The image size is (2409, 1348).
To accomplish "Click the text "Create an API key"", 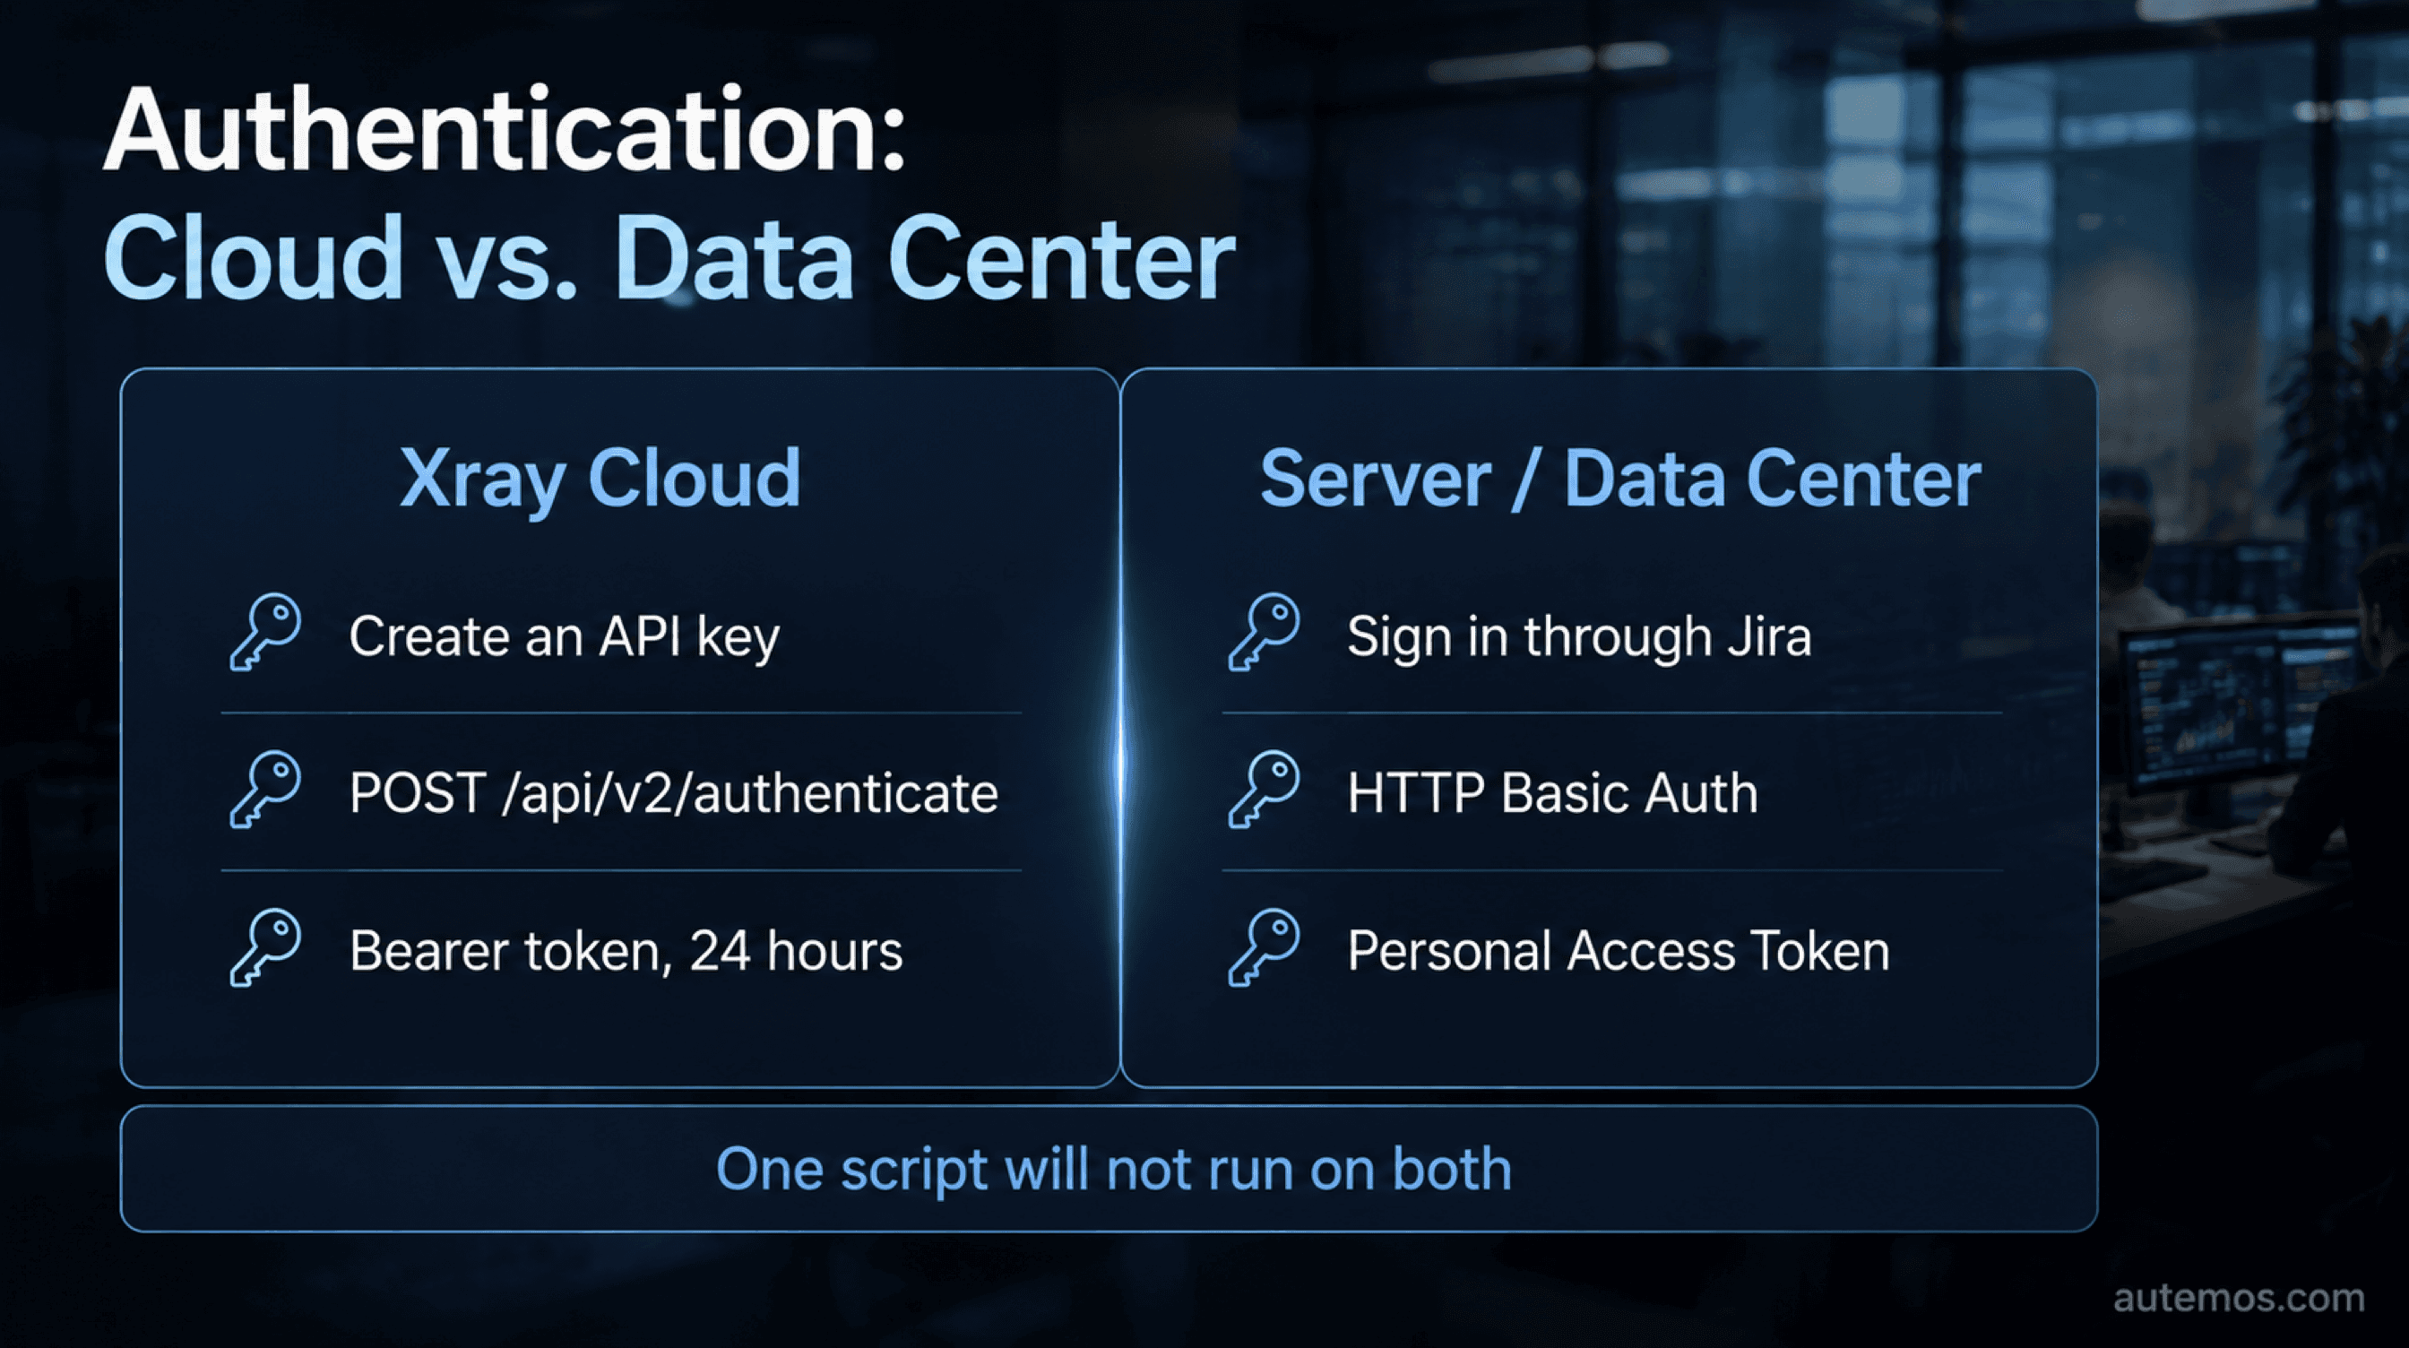I will pyautogui.click(x=564, y=637).
